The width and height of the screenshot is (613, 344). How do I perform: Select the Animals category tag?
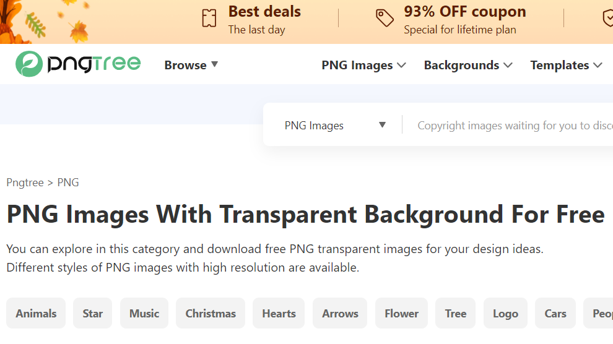point(36,313)
